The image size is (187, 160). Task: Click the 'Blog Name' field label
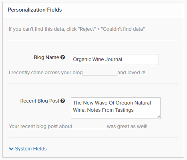[46, 57]
